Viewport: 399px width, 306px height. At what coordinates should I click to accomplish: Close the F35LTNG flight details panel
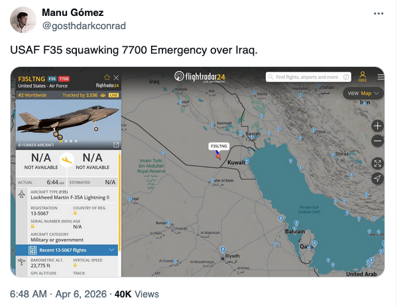pyautogui.click(x=117, y=77)
